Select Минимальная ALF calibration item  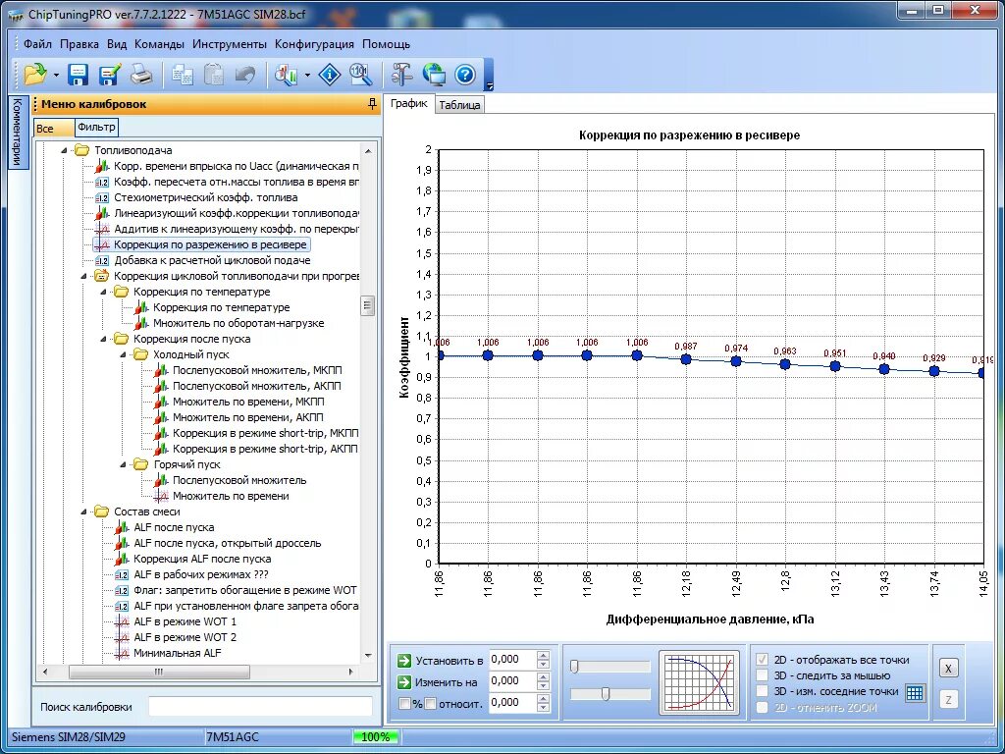click(178, 653)
